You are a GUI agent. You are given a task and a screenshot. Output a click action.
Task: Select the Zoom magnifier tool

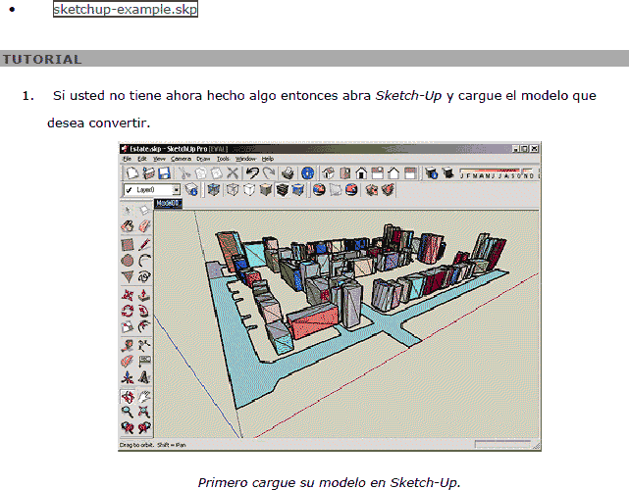pos(128,412)
